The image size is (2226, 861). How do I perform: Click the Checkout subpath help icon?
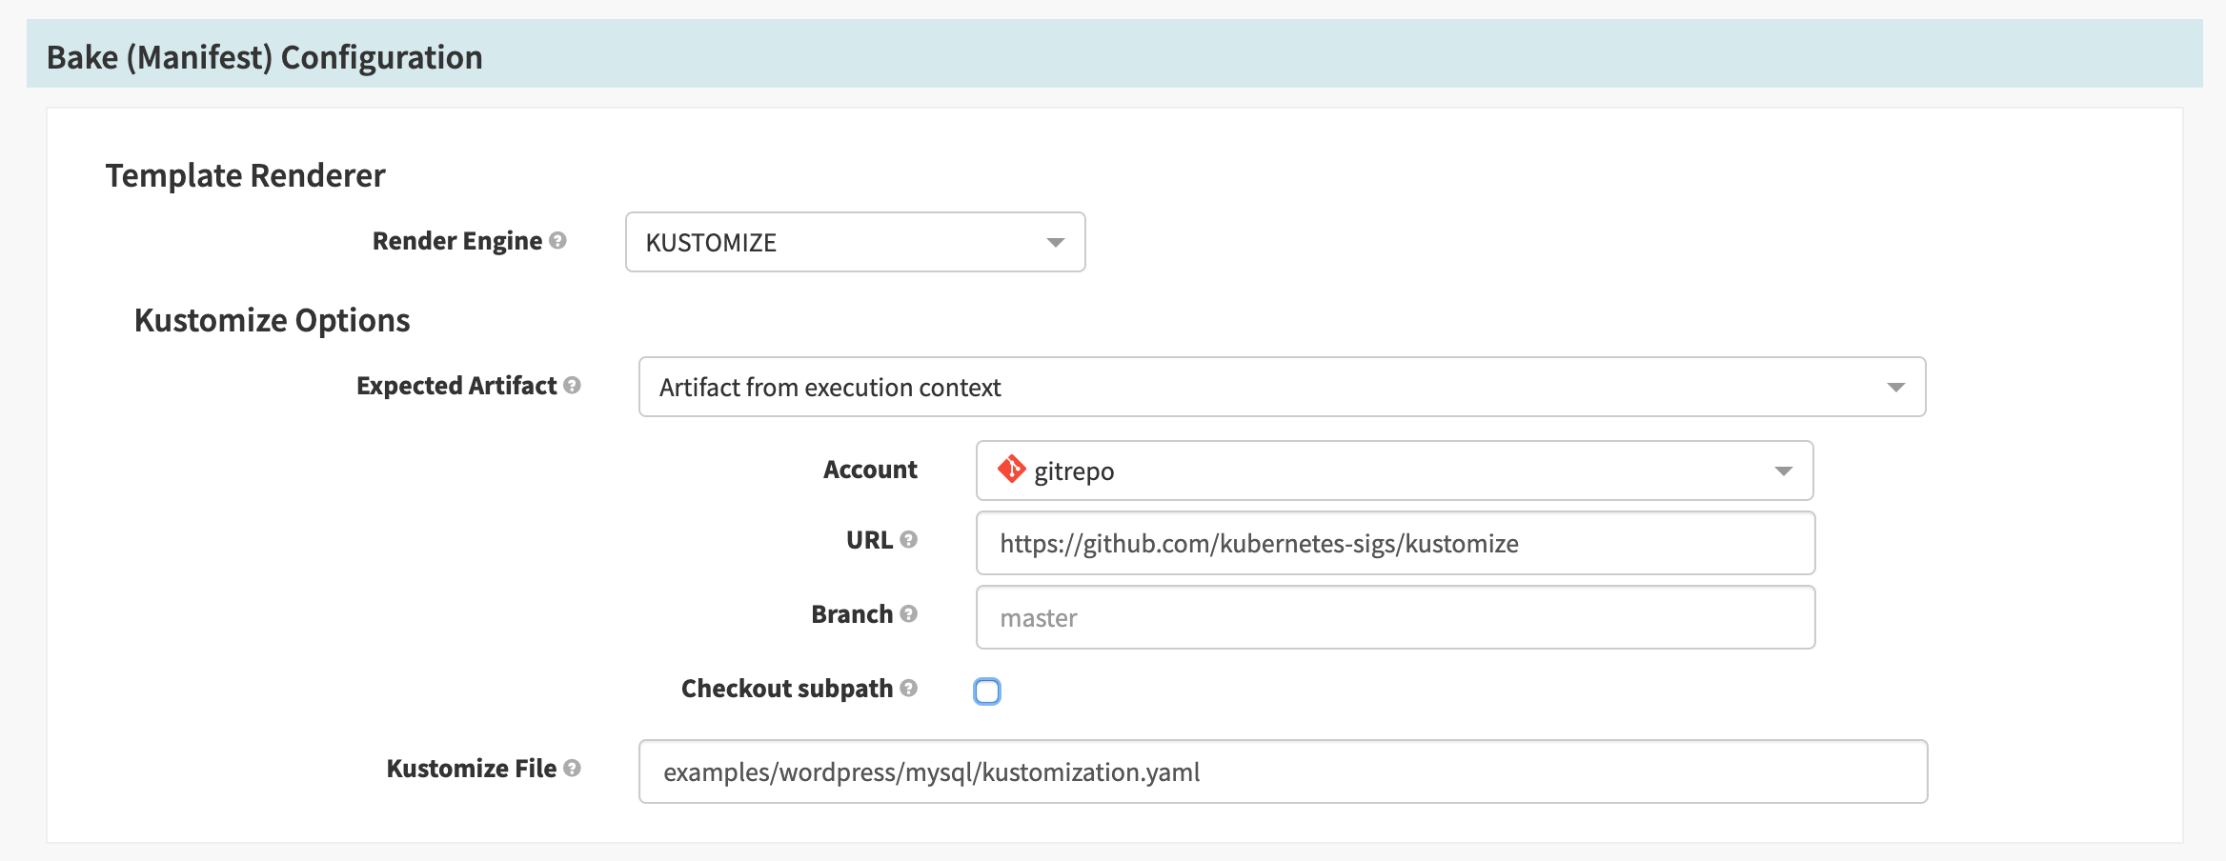[908, 689]
